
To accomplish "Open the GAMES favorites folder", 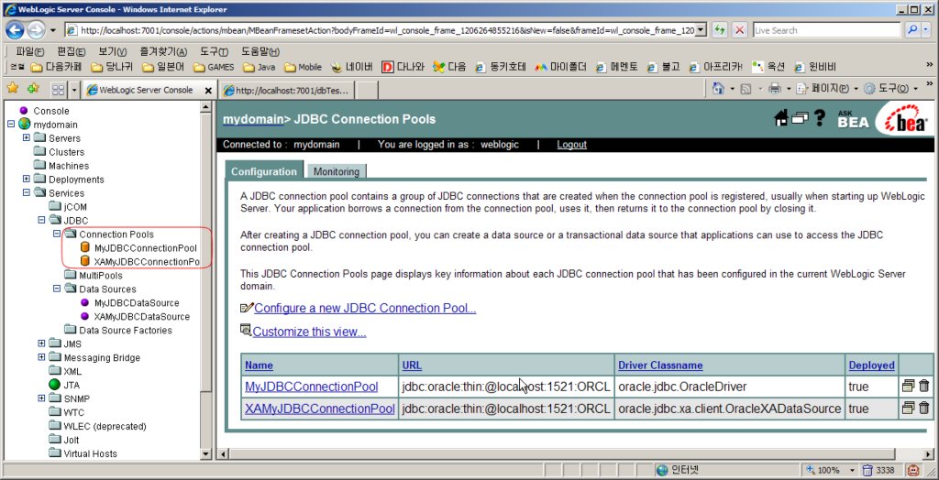I will [215, 67].
